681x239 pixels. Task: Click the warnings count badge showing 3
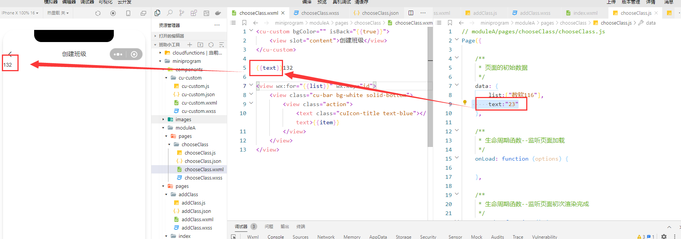click(x=641, y=237)
